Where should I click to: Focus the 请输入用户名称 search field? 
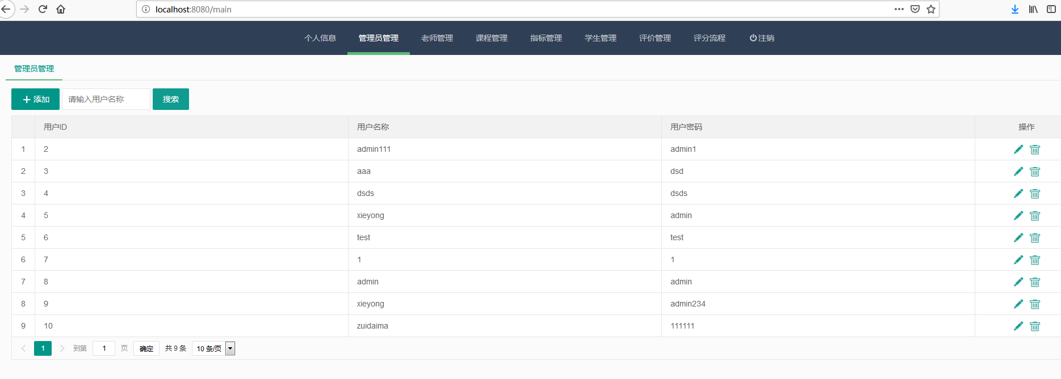pyautogui.click(x=106, y=99)
